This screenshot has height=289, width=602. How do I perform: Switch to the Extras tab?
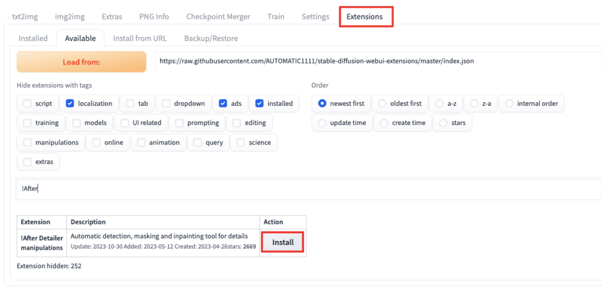(x=112, y=16)
